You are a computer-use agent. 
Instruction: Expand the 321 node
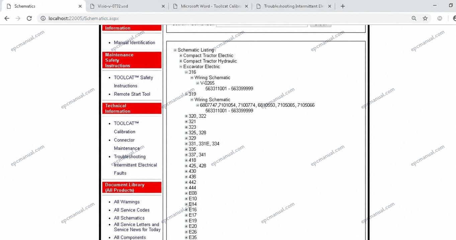186,122
